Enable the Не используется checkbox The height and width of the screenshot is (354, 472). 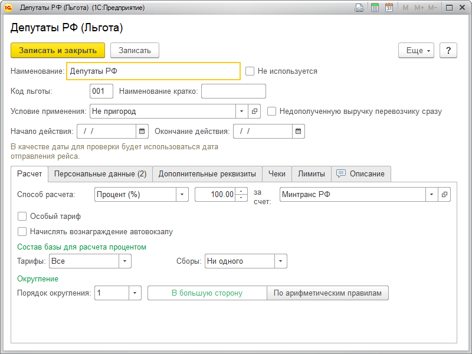250,71
